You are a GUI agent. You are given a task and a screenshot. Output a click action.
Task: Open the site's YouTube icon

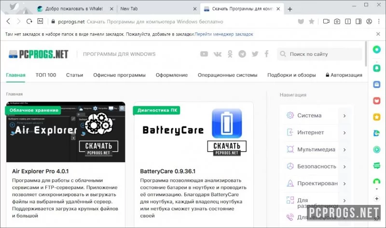coord(204,54)
